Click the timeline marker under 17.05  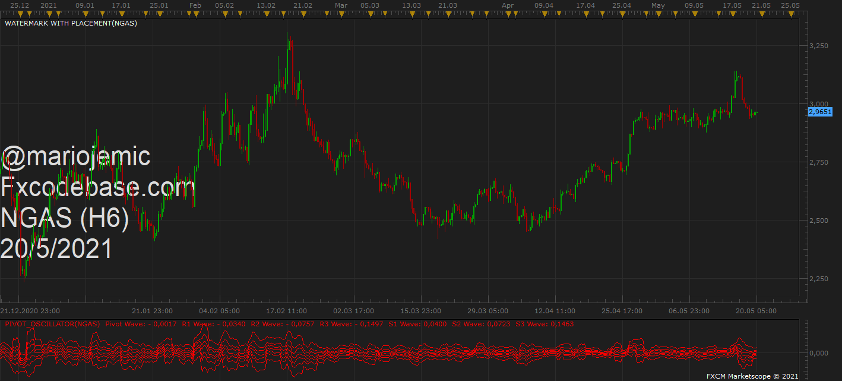(733, 13)
